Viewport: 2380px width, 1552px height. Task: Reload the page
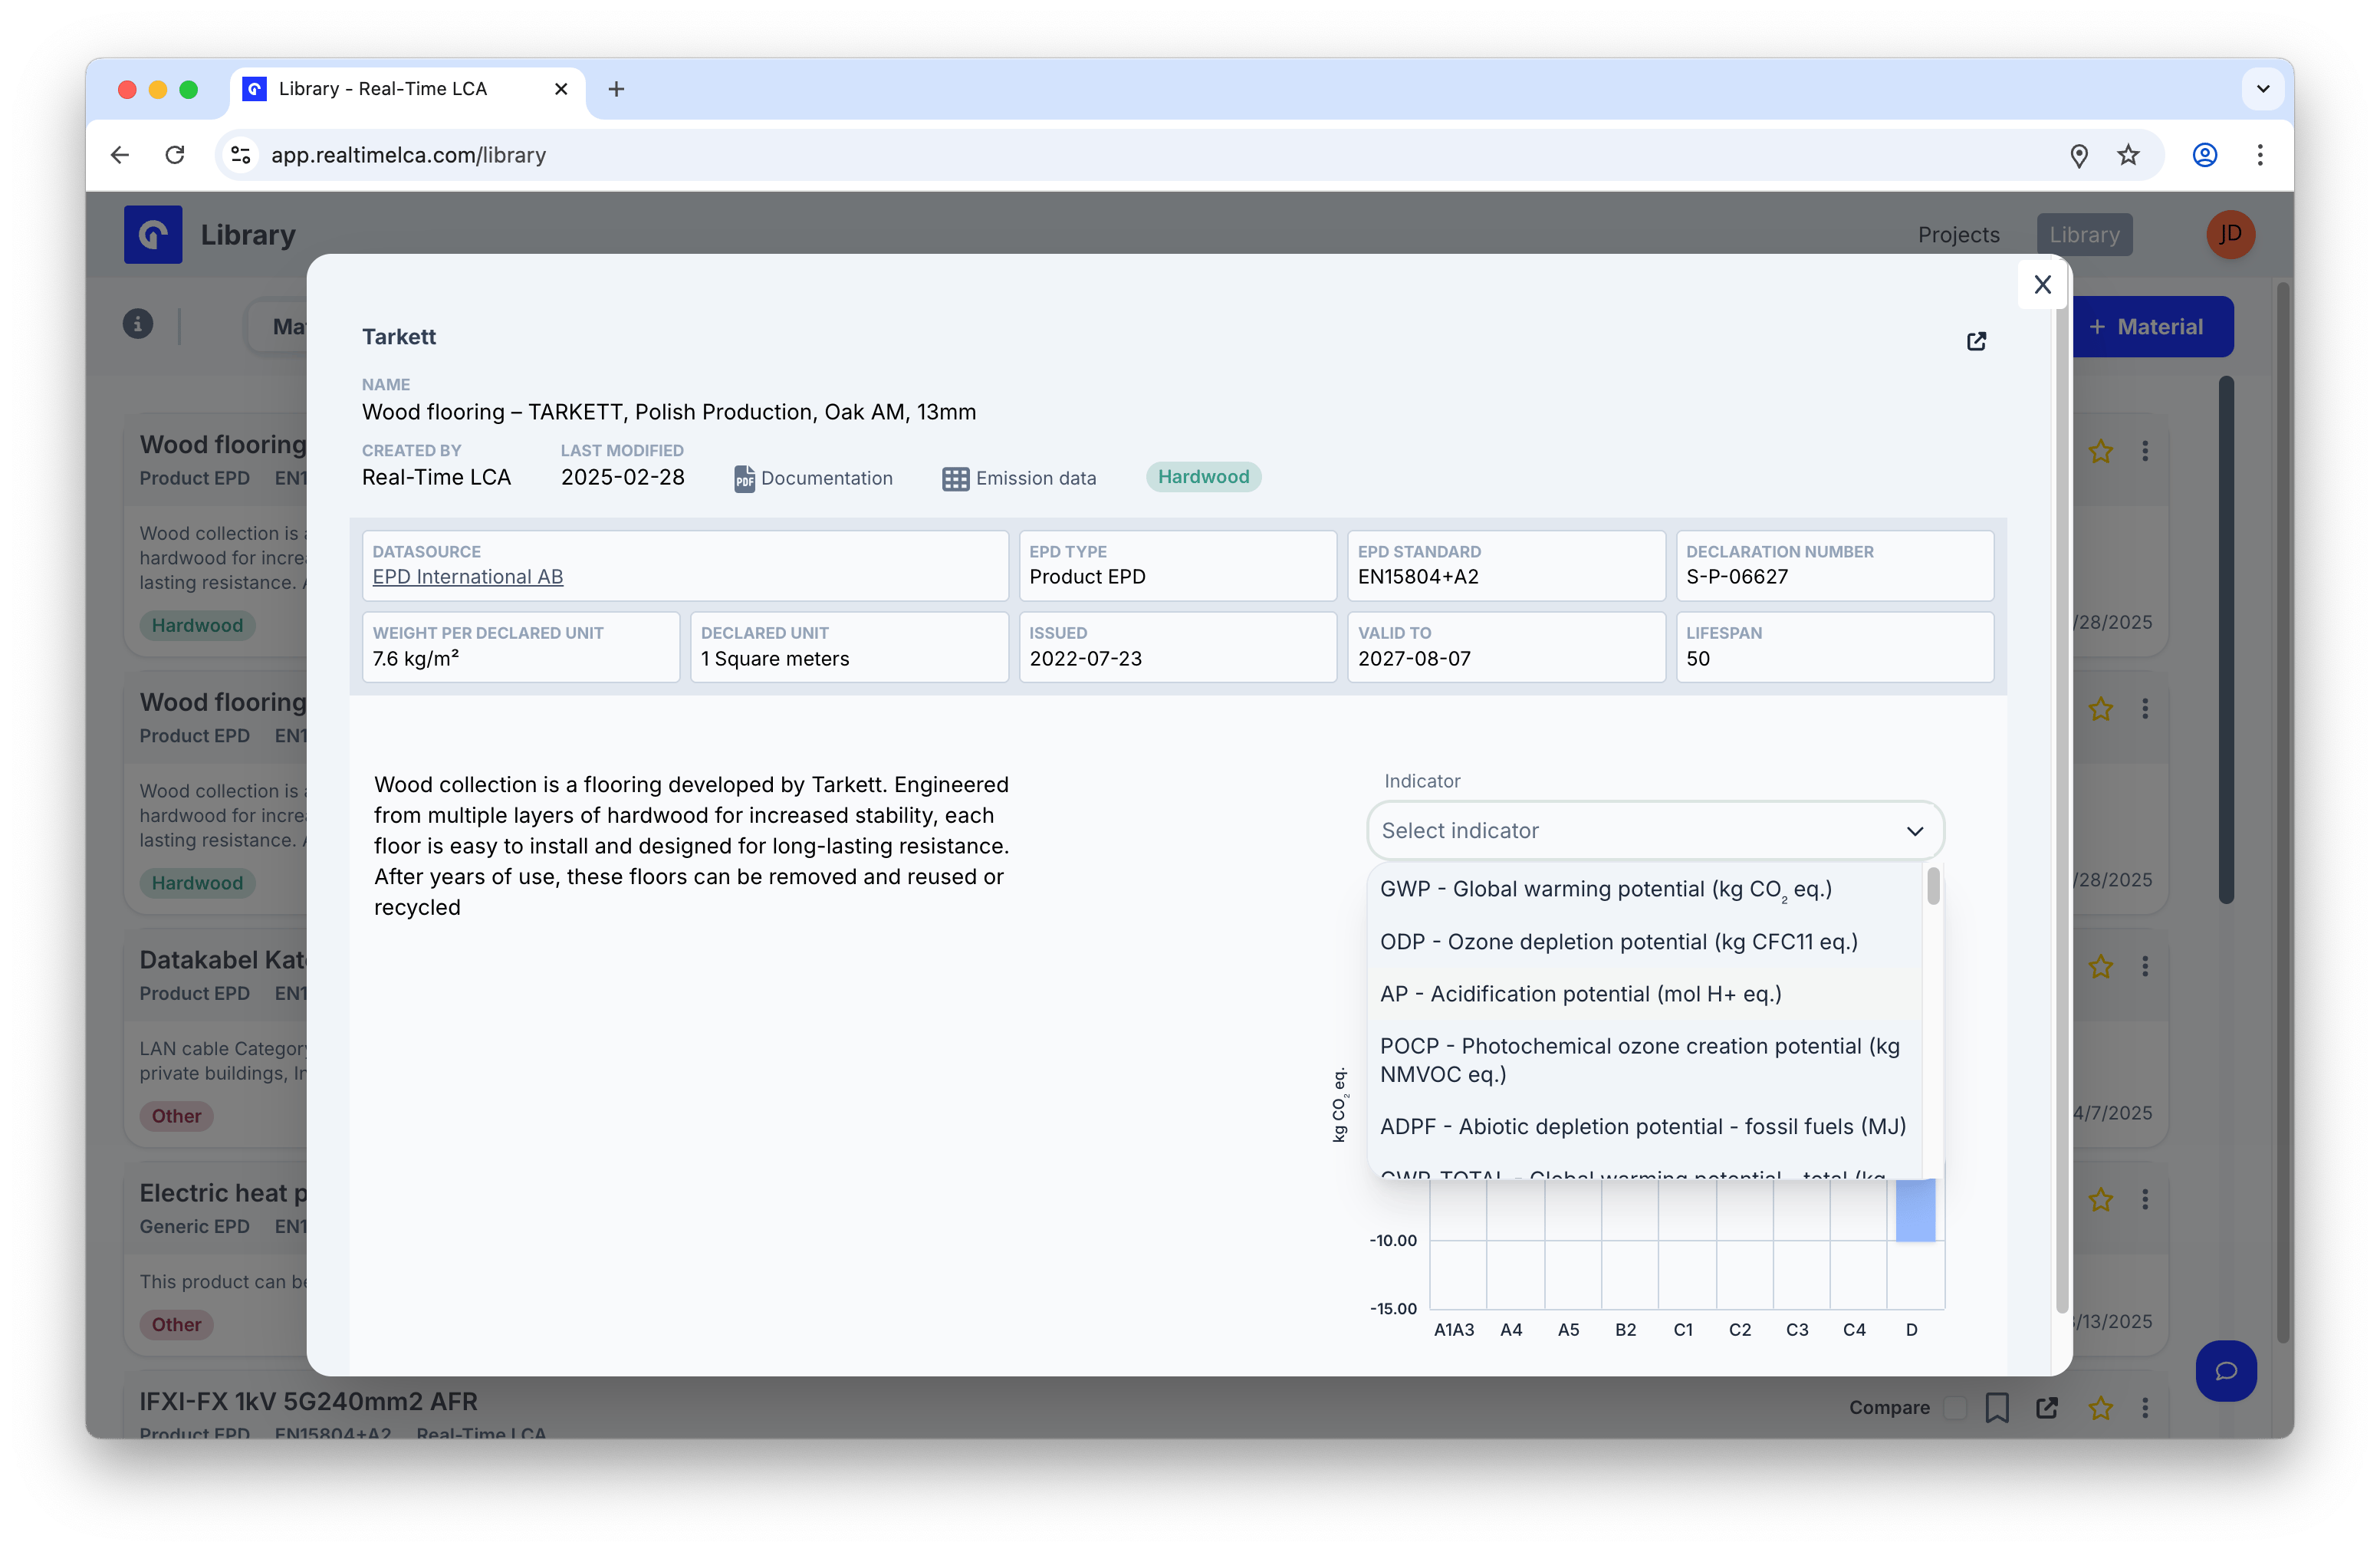(x=175, y=155)
